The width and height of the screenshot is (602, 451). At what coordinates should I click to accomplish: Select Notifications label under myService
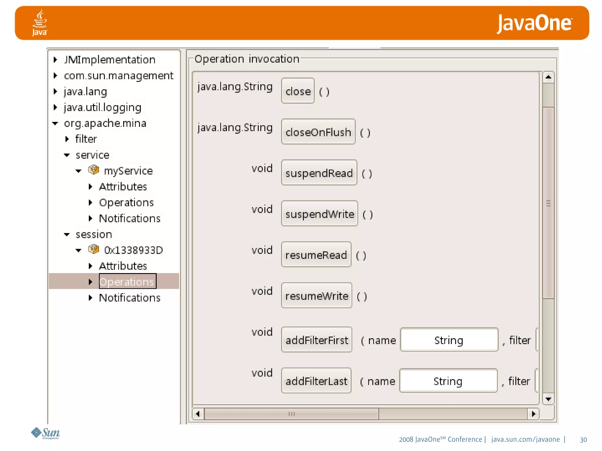130,218
